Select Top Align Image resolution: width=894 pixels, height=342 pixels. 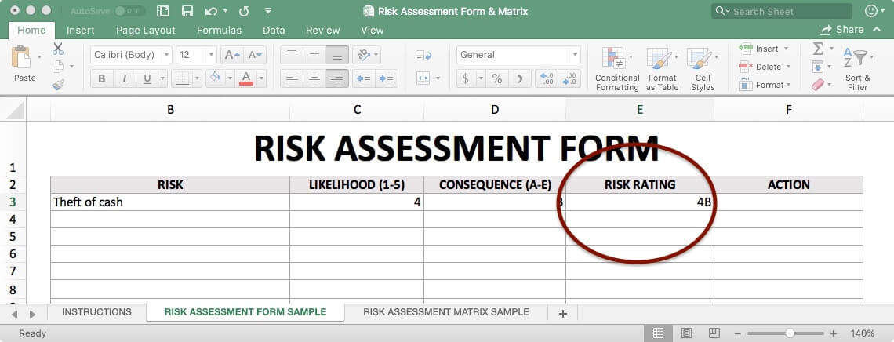click(x=292, y=55)
